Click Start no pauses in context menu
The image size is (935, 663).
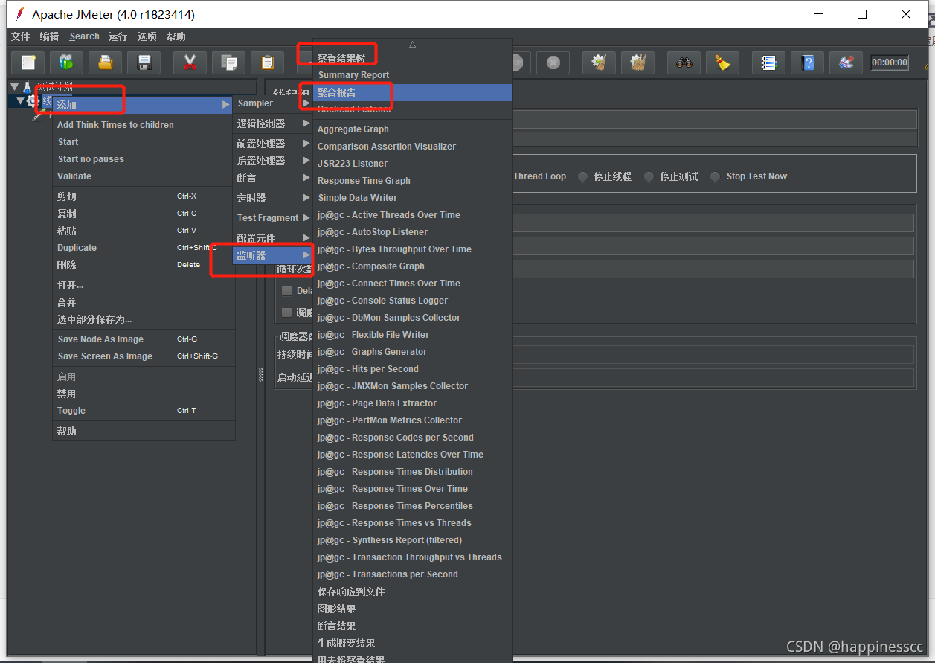tap(143, 159)
